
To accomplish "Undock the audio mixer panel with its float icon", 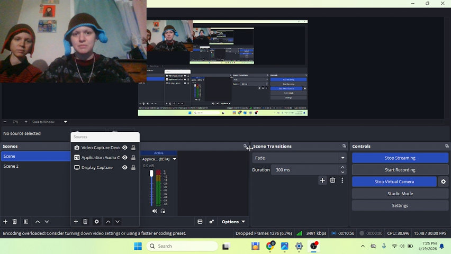I will pyautogui.click(x=245, y=146).
